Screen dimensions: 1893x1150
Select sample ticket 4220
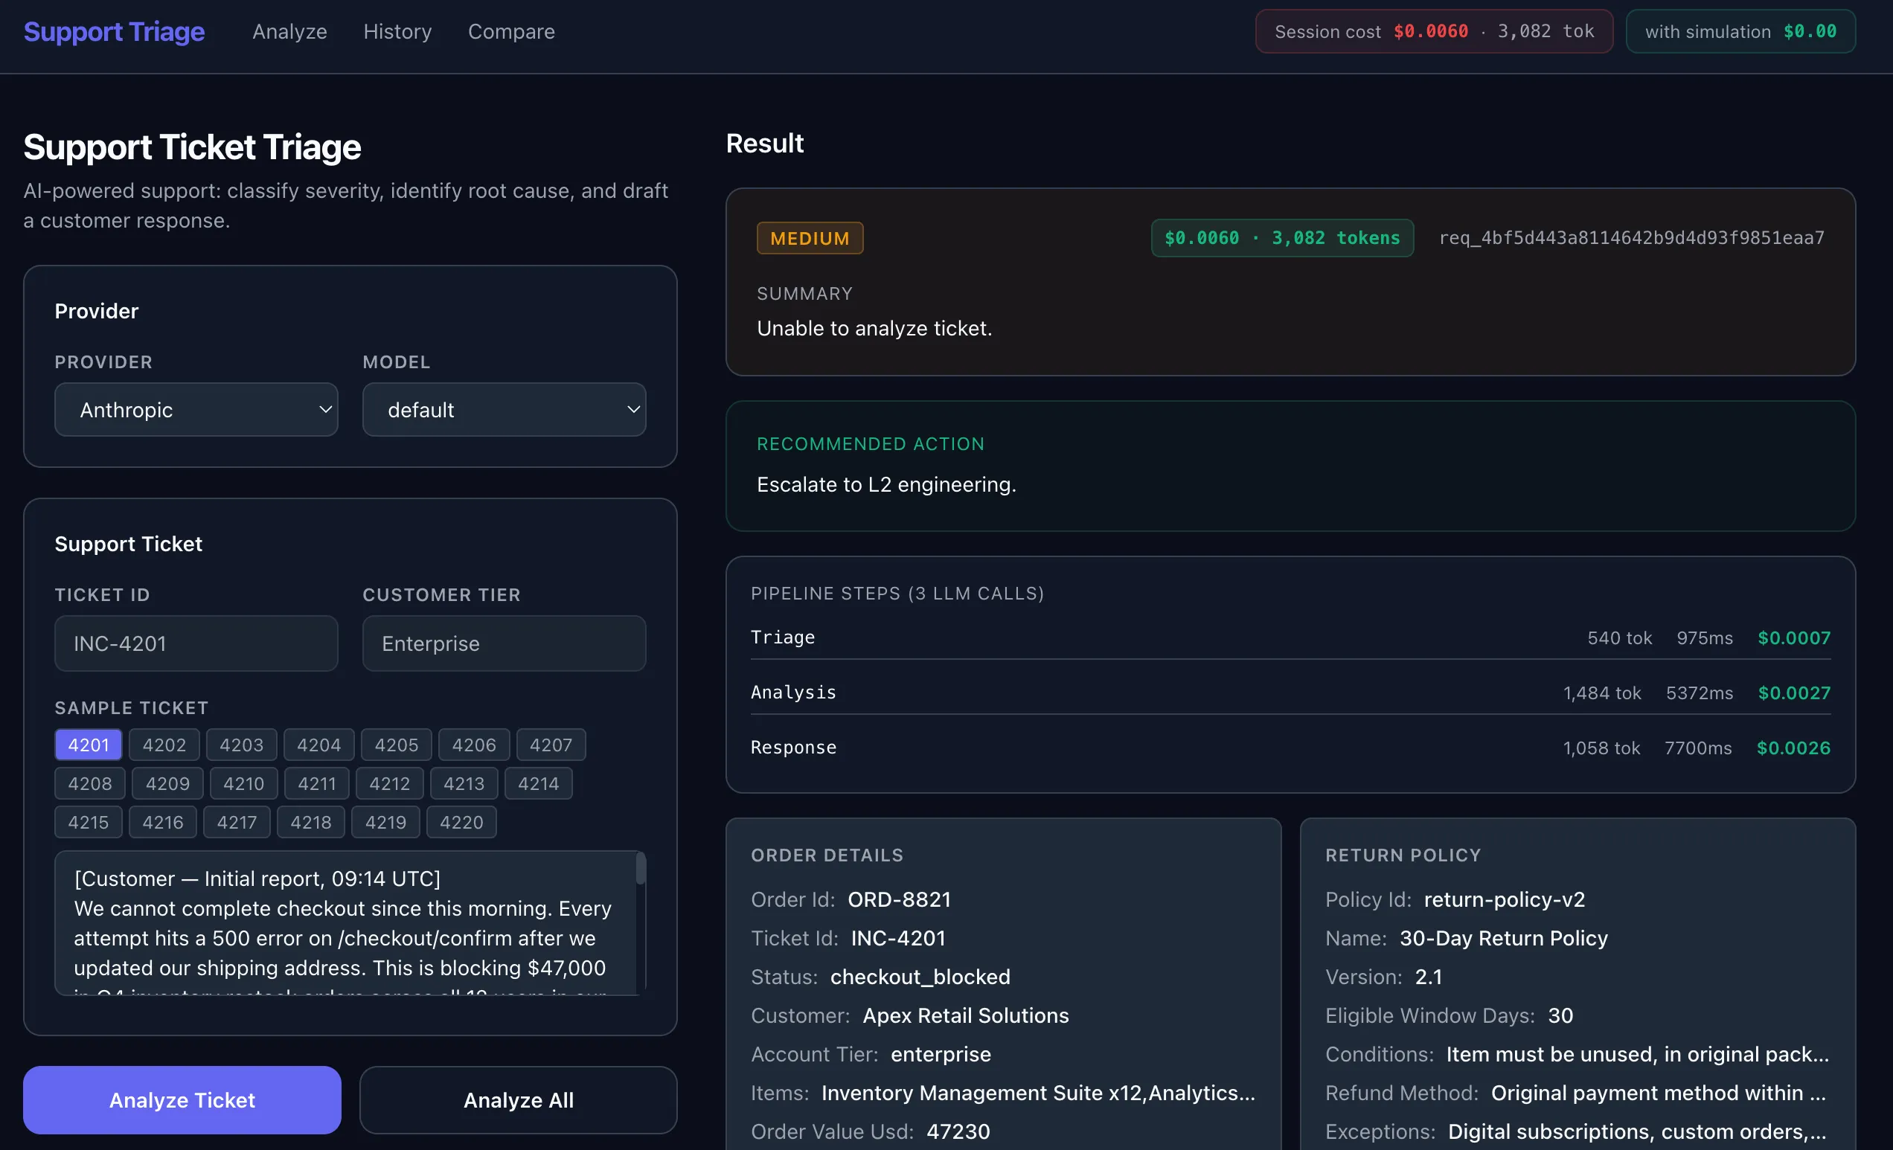point(461,822)
